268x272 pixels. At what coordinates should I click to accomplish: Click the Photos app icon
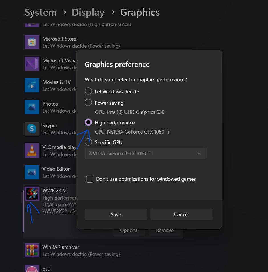click(32, 107)
